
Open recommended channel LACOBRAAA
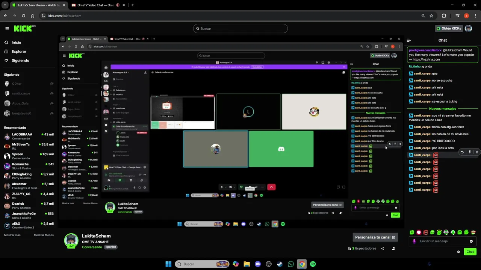point(29,136)
